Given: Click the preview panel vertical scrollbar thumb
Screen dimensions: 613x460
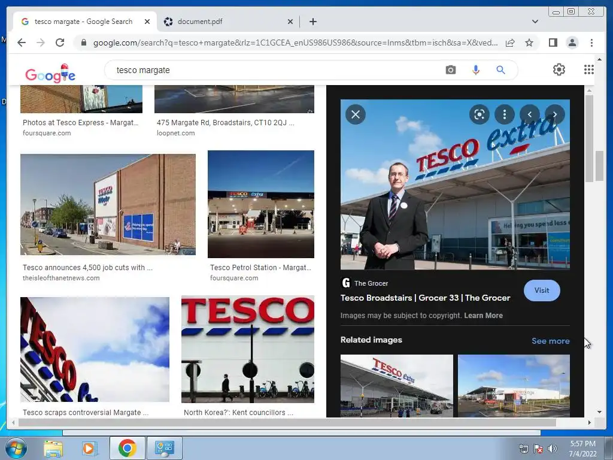Looking at the screenshot, I should click(589, 138).
